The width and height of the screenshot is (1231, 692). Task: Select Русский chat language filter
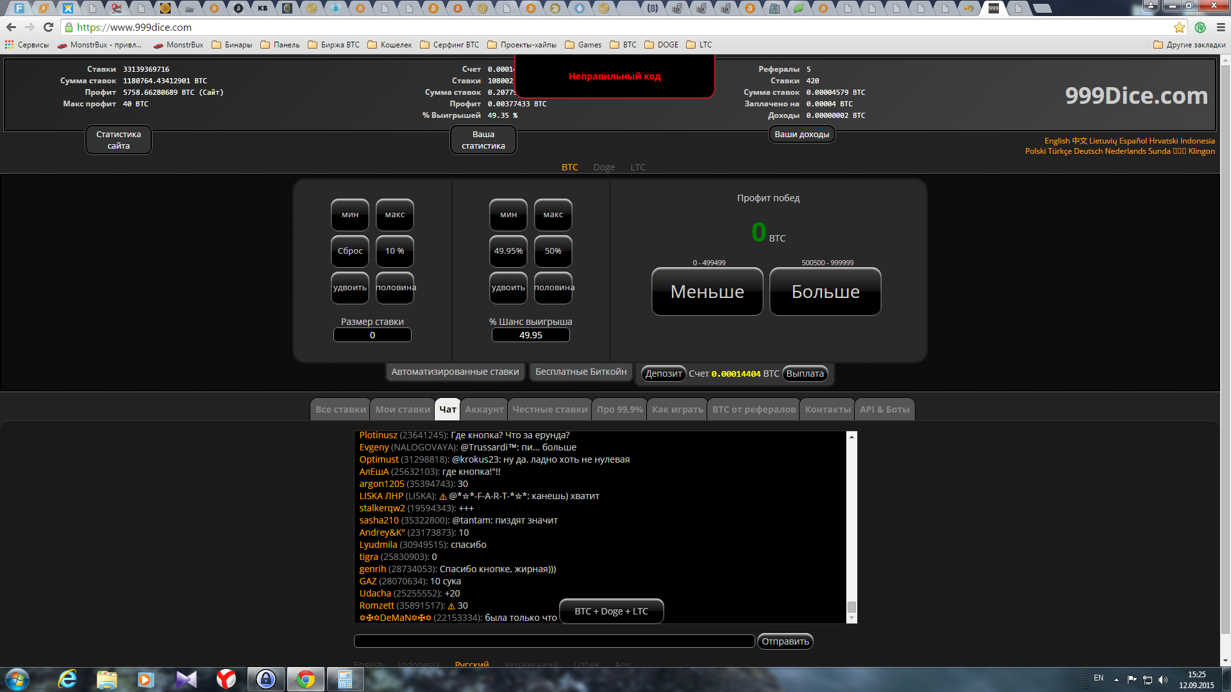[x=472, y=664]
